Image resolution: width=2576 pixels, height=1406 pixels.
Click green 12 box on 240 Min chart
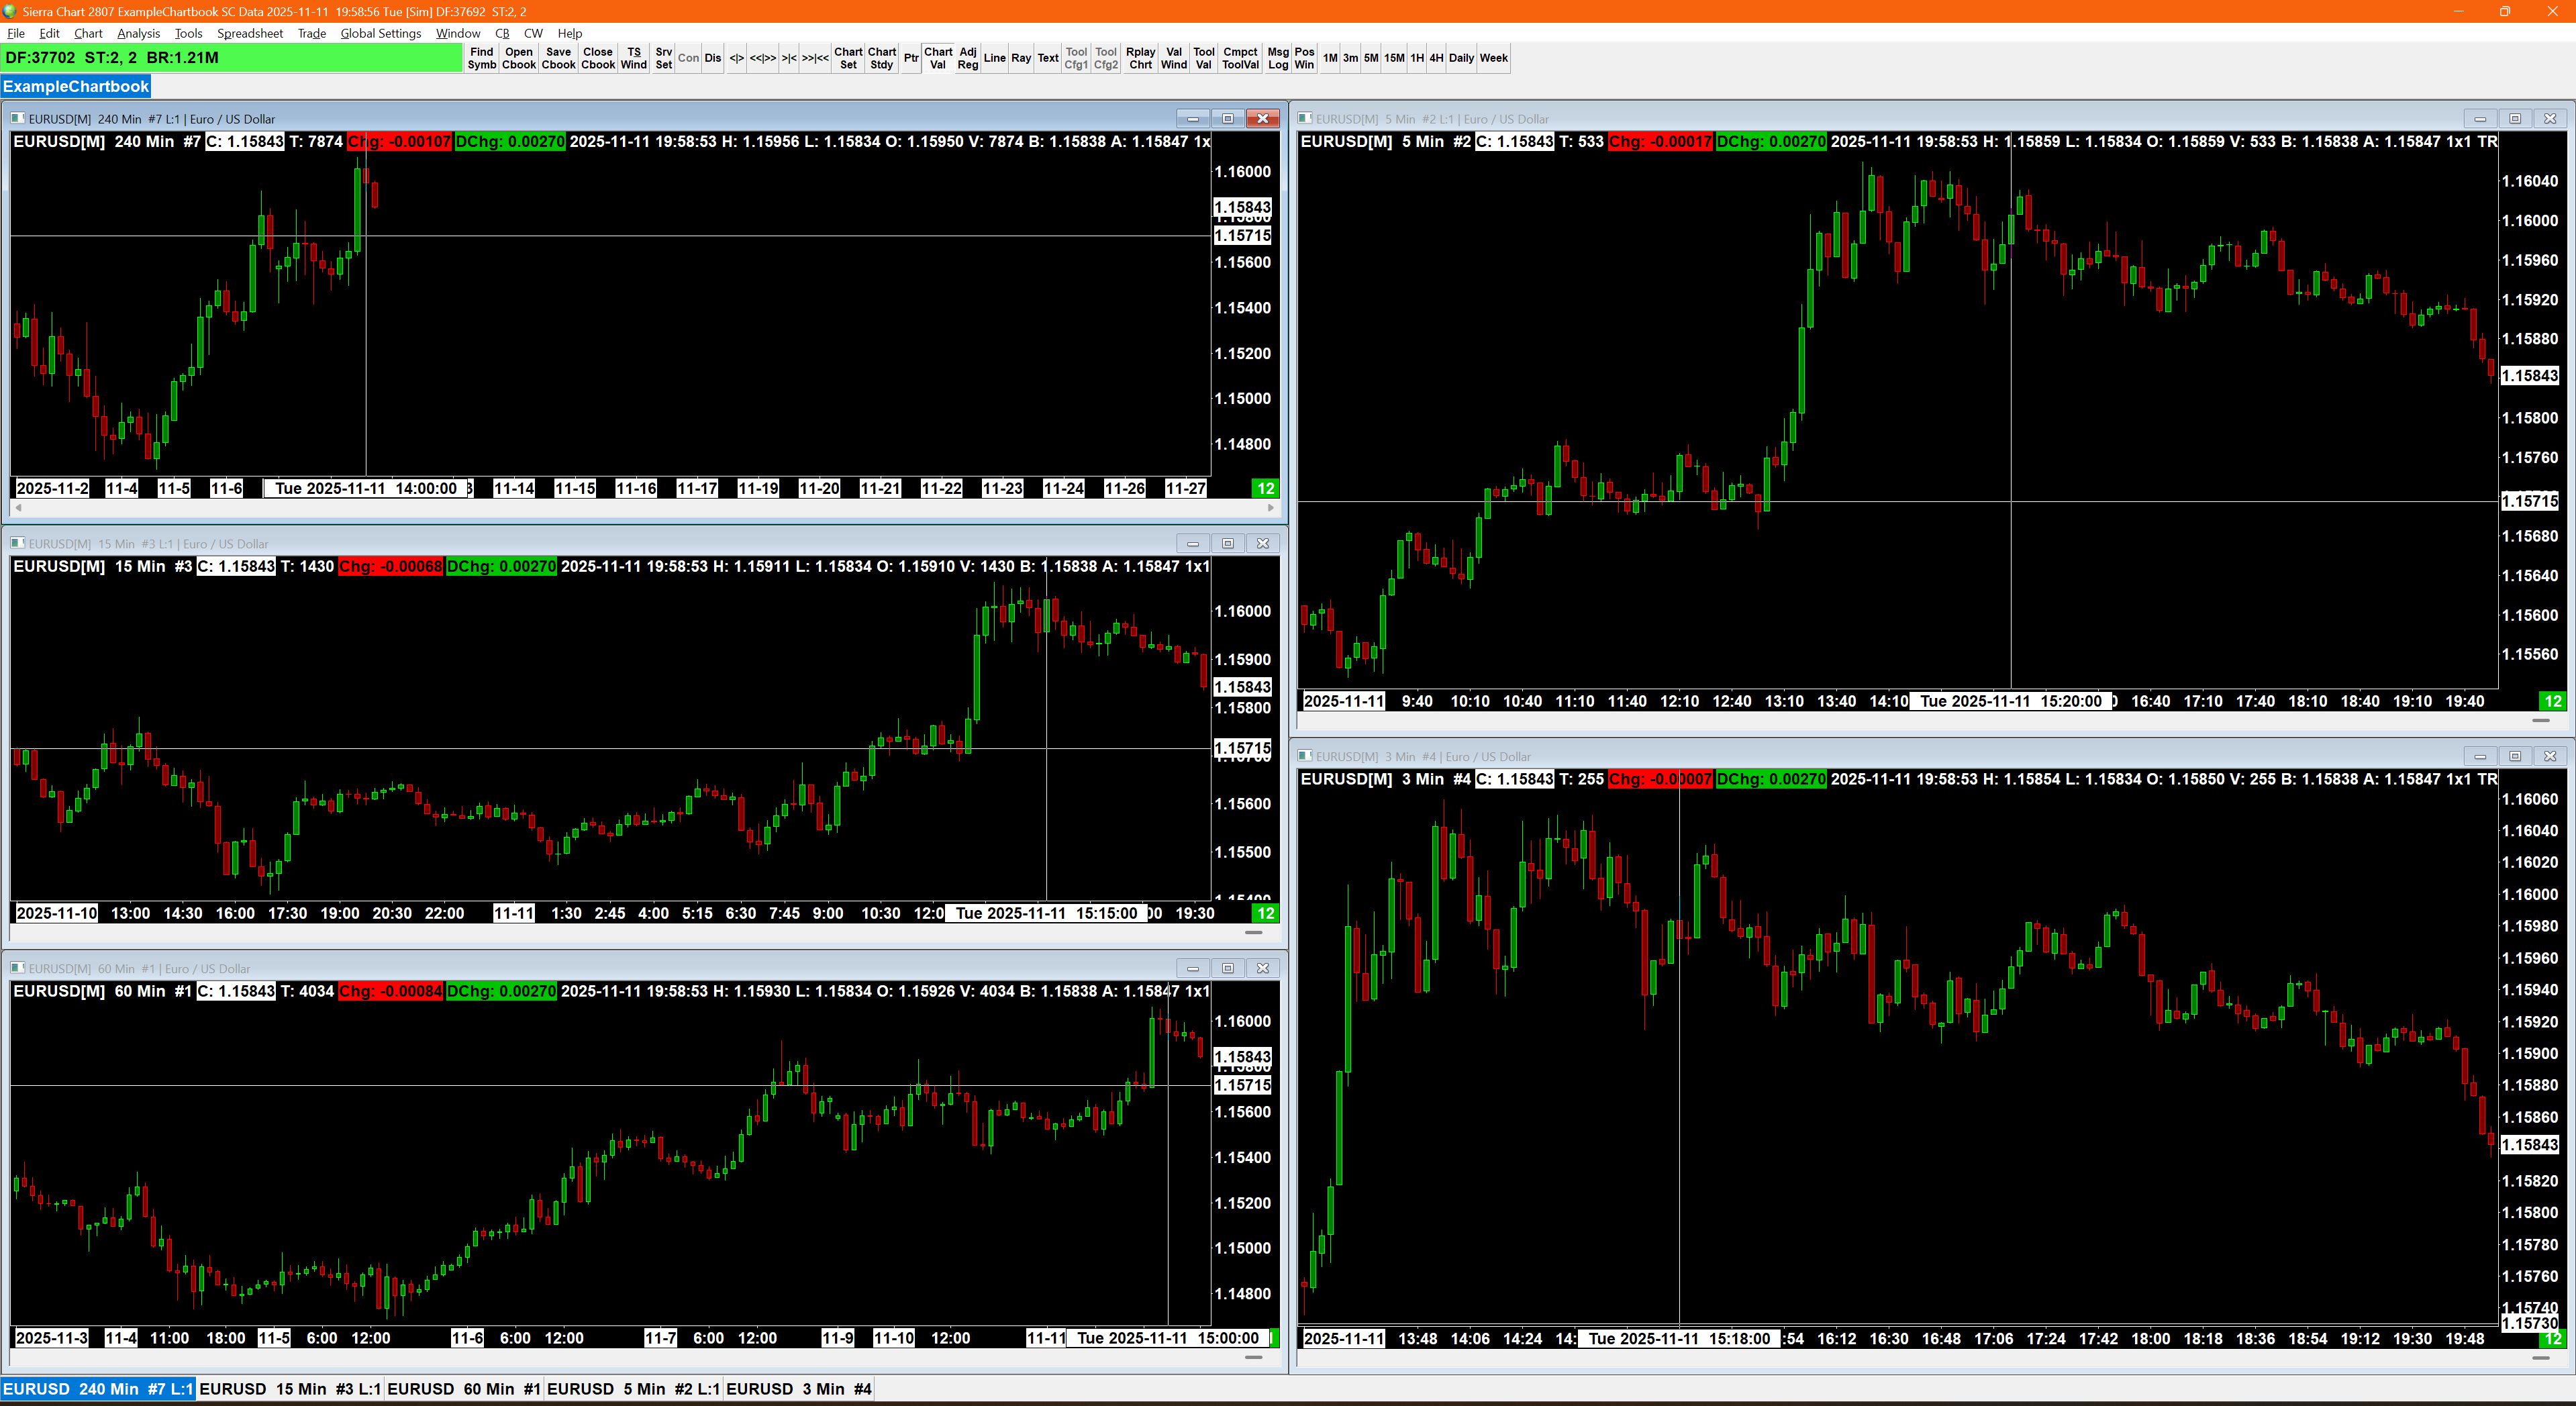(1265, 488)
